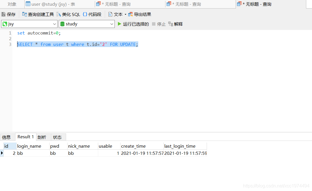The height and width of the screenshot is (191, 312).
Task: Switch to the first untitled query tab
Action: point(130,4)
